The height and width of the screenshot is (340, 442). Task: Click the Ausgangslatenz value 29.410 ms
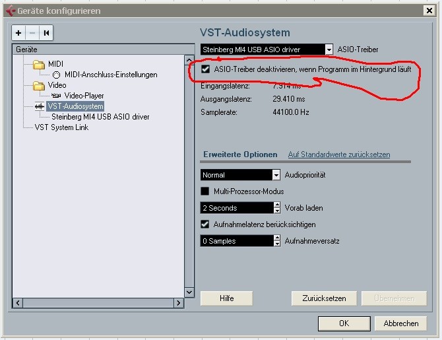(x=289, y=99)
